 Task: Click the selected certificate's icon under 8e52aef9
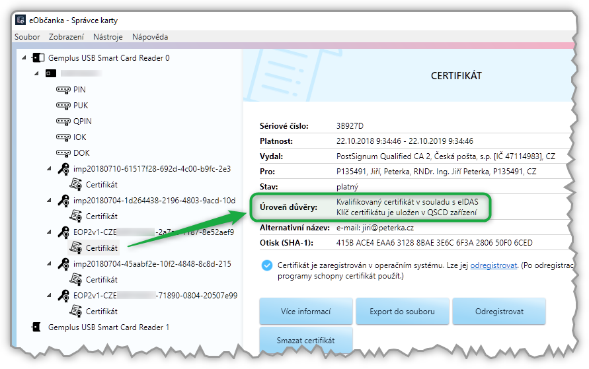(76, 248)
